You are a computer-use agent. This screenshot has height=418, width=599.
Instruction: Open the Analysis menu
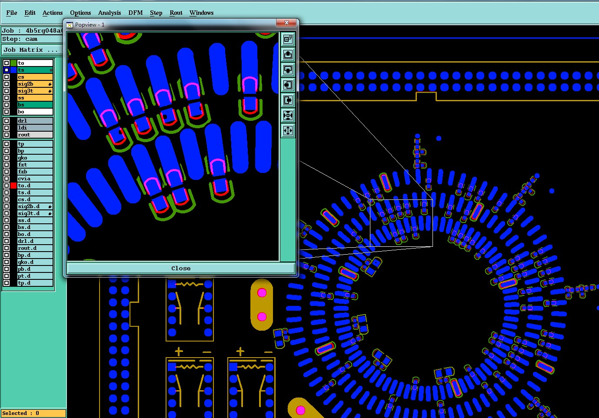110,13
